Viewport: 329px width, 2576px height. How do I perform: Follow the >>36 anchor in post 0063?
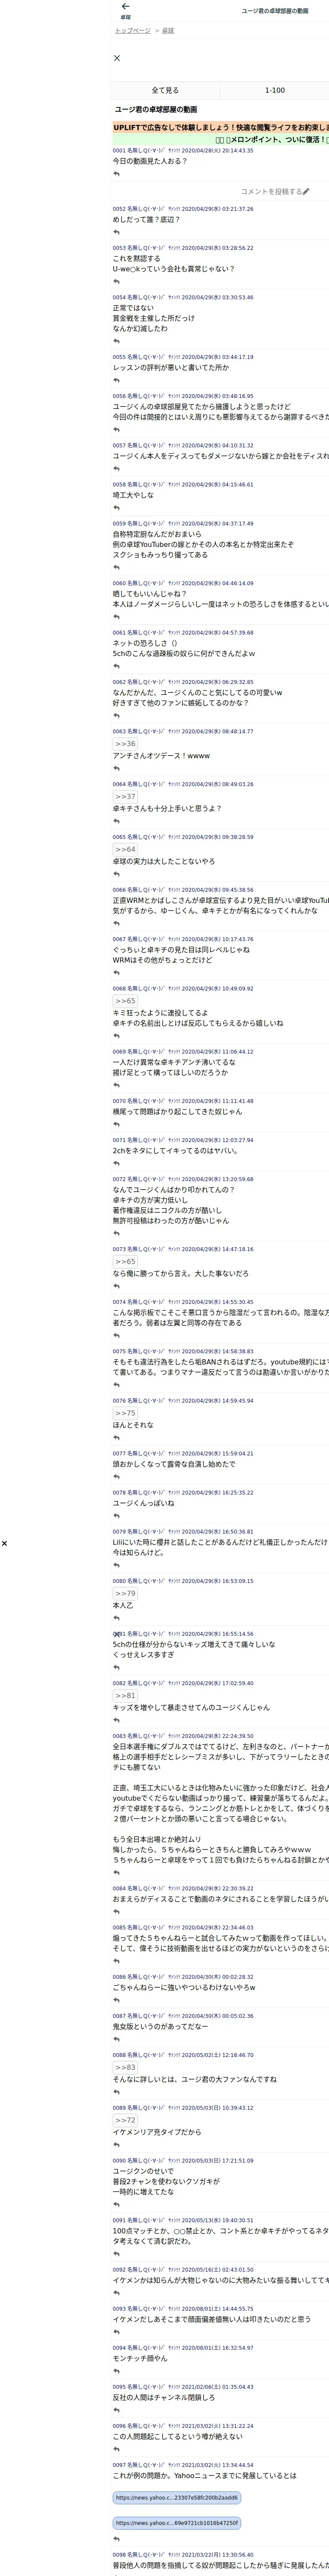point(126,744)
